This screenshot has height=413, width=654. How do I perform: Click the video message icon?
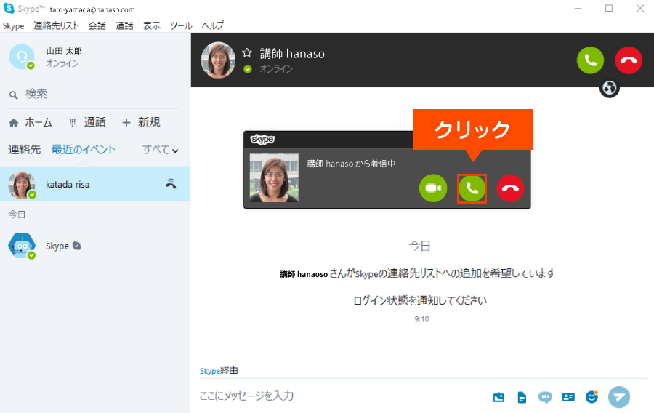pyautogui.click(x=545, y=397)
